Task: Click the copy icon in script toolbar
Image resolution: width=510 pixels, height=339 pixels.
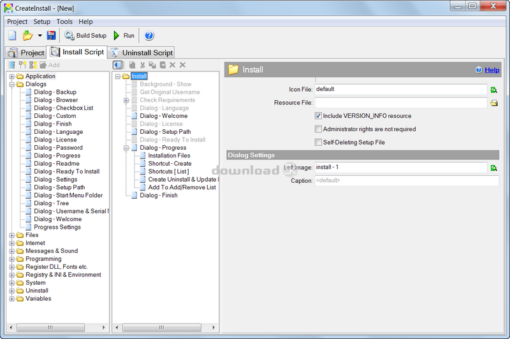Action: pos(152,65)
